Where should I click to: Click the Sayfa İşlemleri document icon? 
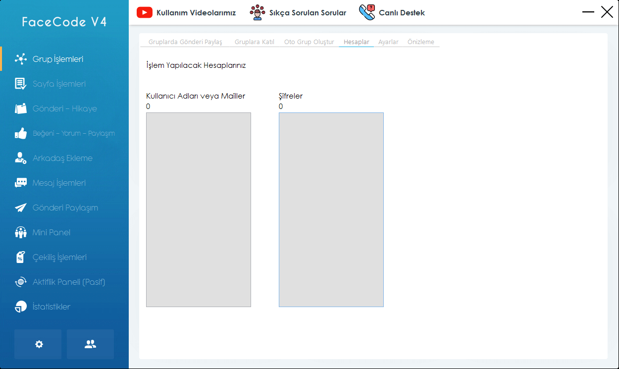click(x=21, y=84)
